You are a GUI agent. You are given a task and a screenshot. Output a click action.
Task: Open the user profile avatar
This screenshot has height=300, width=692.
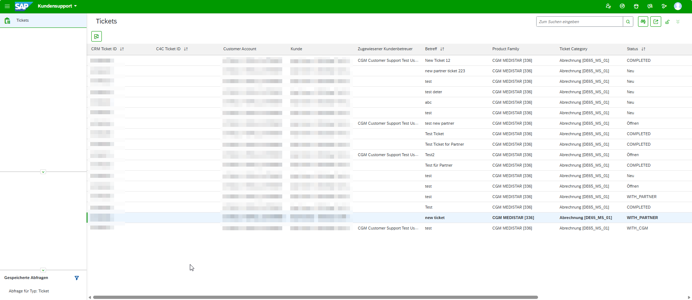tap(678, 6)
